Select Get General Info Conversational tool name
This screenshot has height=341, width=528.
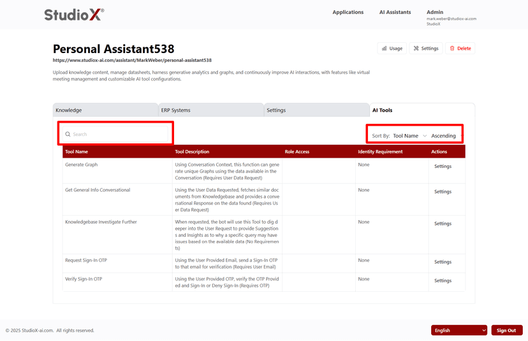[98, 190]
